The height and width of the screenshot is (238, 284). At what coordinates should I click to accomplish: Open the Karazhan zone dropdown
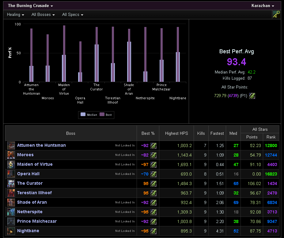click(263, 6)
